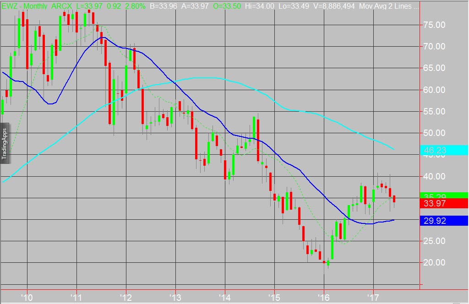Click the '11 year label on time axis

pyautogui.click(x=76, y=298)
